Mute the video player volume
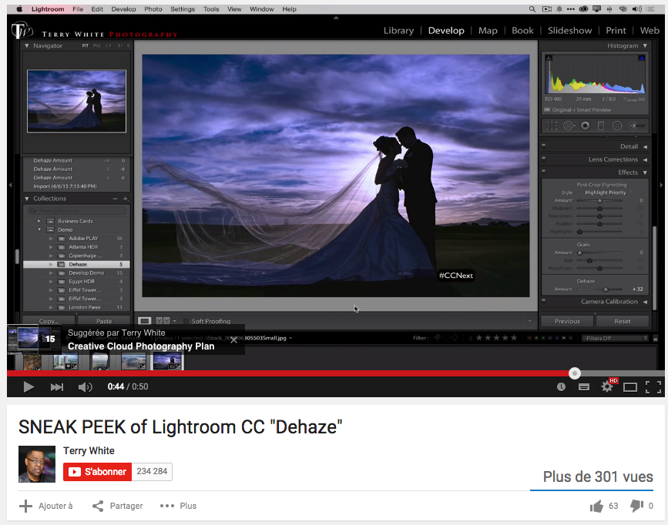This screenshot has width=668, height=525. pos(86,386)
